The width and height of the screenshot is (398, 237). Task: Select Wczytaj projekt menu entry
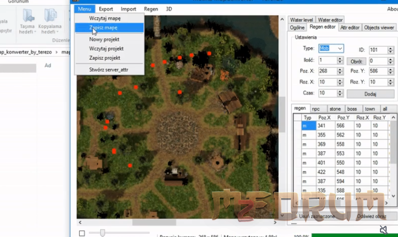pos(110,48)
